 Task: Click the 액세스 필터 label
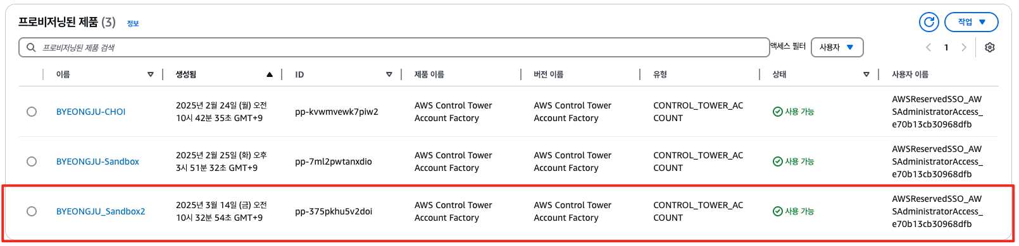tap(788, 46)
